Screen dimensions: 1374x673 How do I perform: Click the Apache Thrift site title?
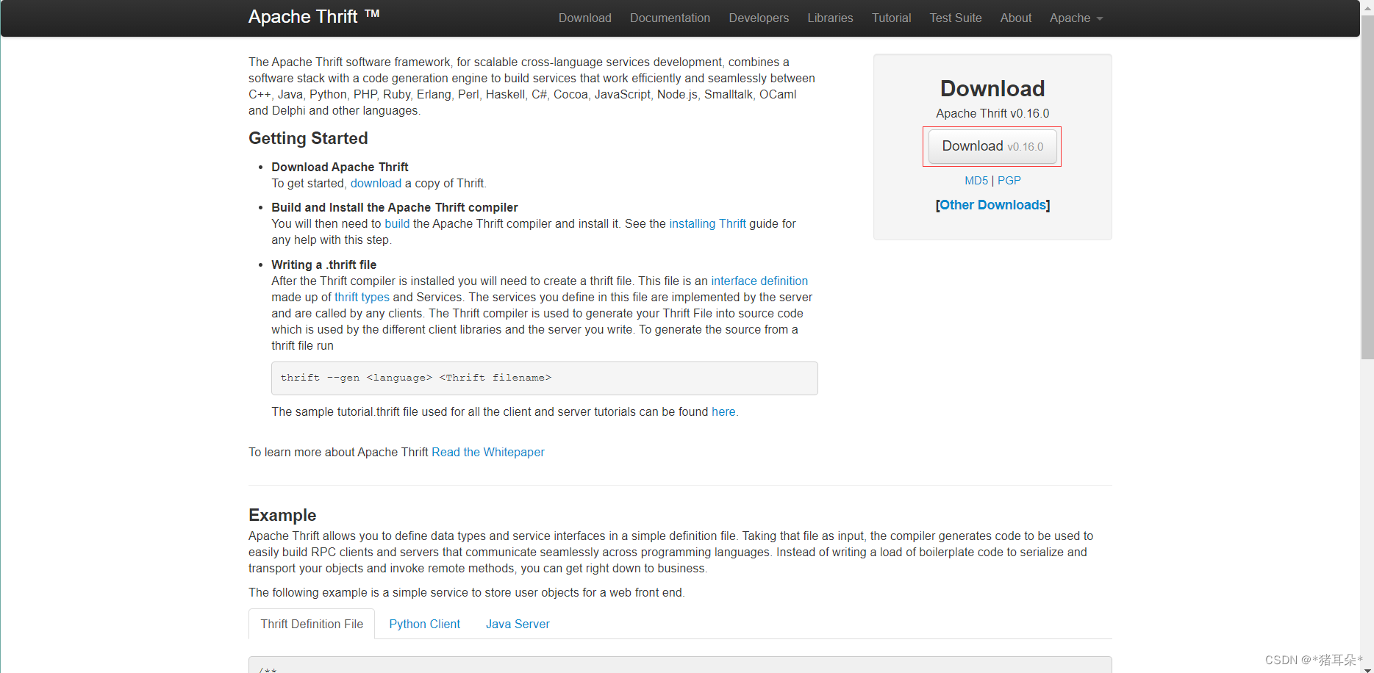click(x=314, y=17)
